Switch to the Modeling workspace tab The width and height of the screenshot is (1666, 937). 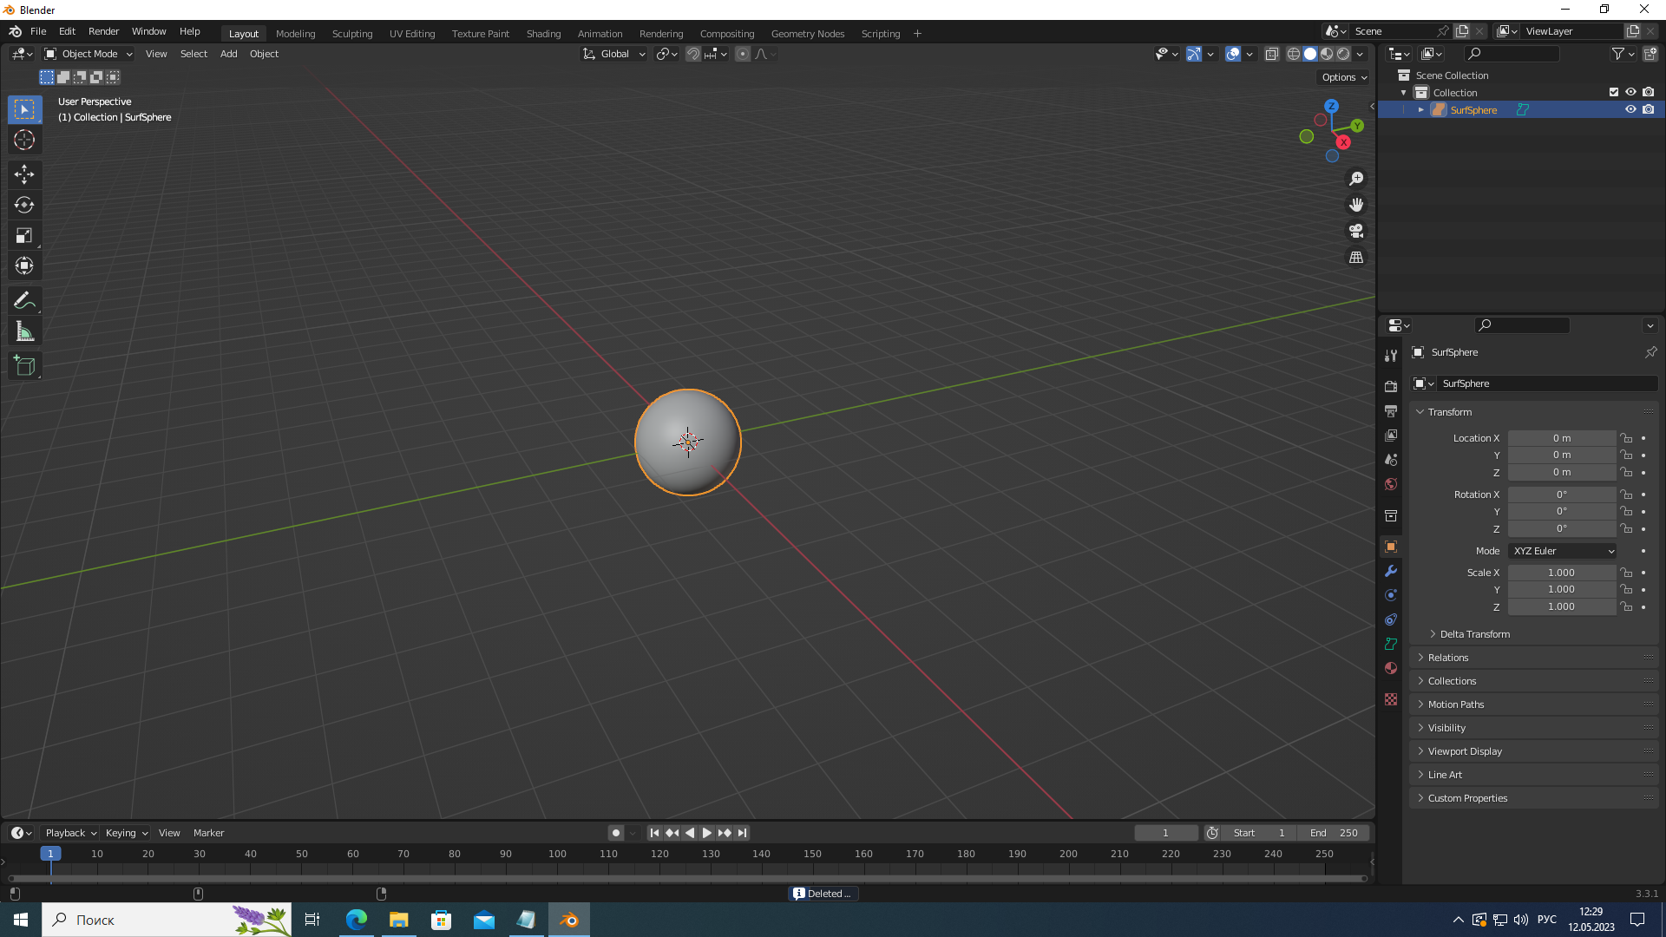(295, 34)
